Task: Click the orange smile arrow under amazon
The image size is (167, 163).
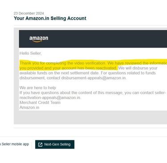Action: 37,41
